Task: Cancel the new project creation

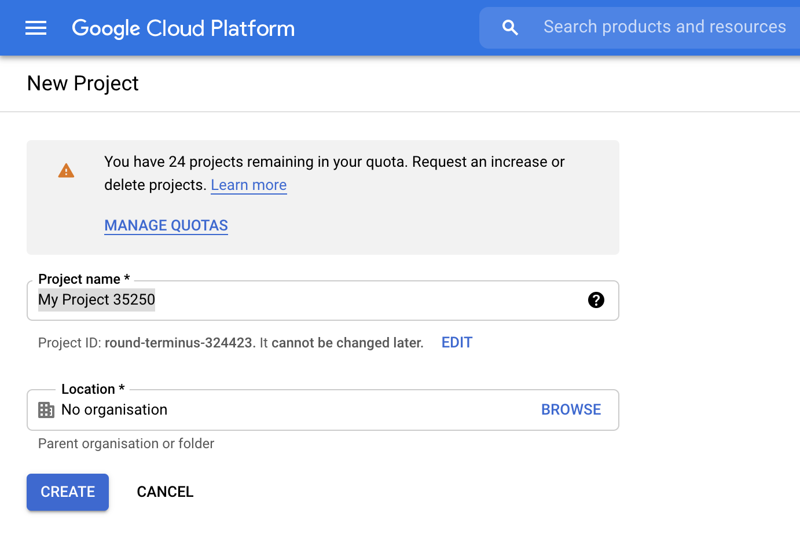Action: (x=165, y=492)
